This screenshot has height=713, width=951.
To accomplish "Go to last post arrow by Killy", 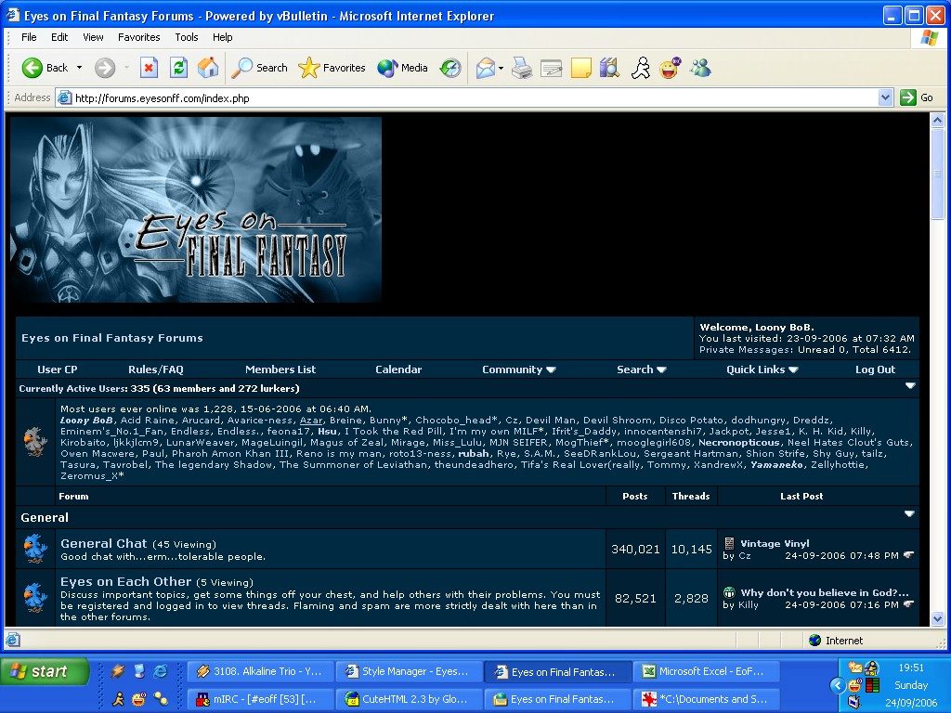I will (908, 603).
